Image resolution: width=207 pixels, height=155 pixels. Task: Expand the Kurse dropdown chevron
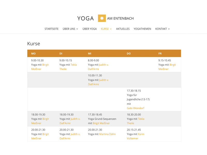[111, 29]
